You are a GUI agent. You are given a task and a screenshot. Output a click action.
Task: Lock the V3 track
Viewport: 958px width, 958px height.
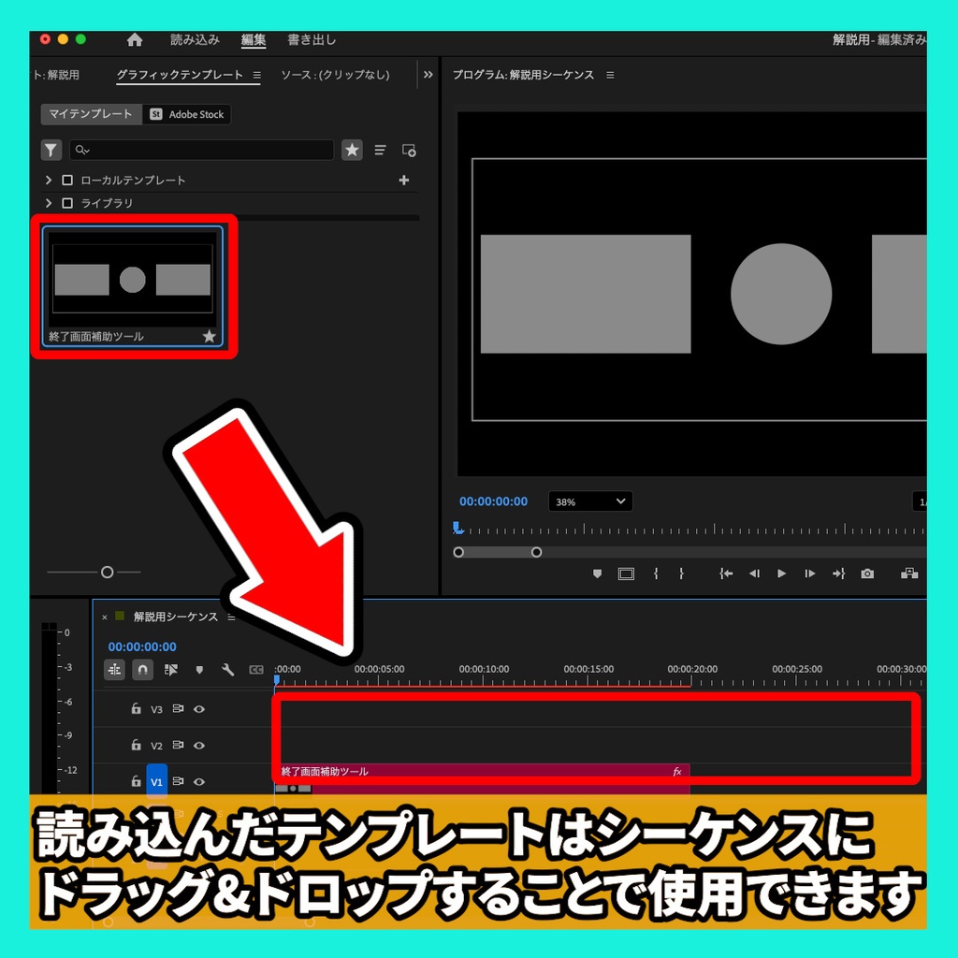point(137,709)
